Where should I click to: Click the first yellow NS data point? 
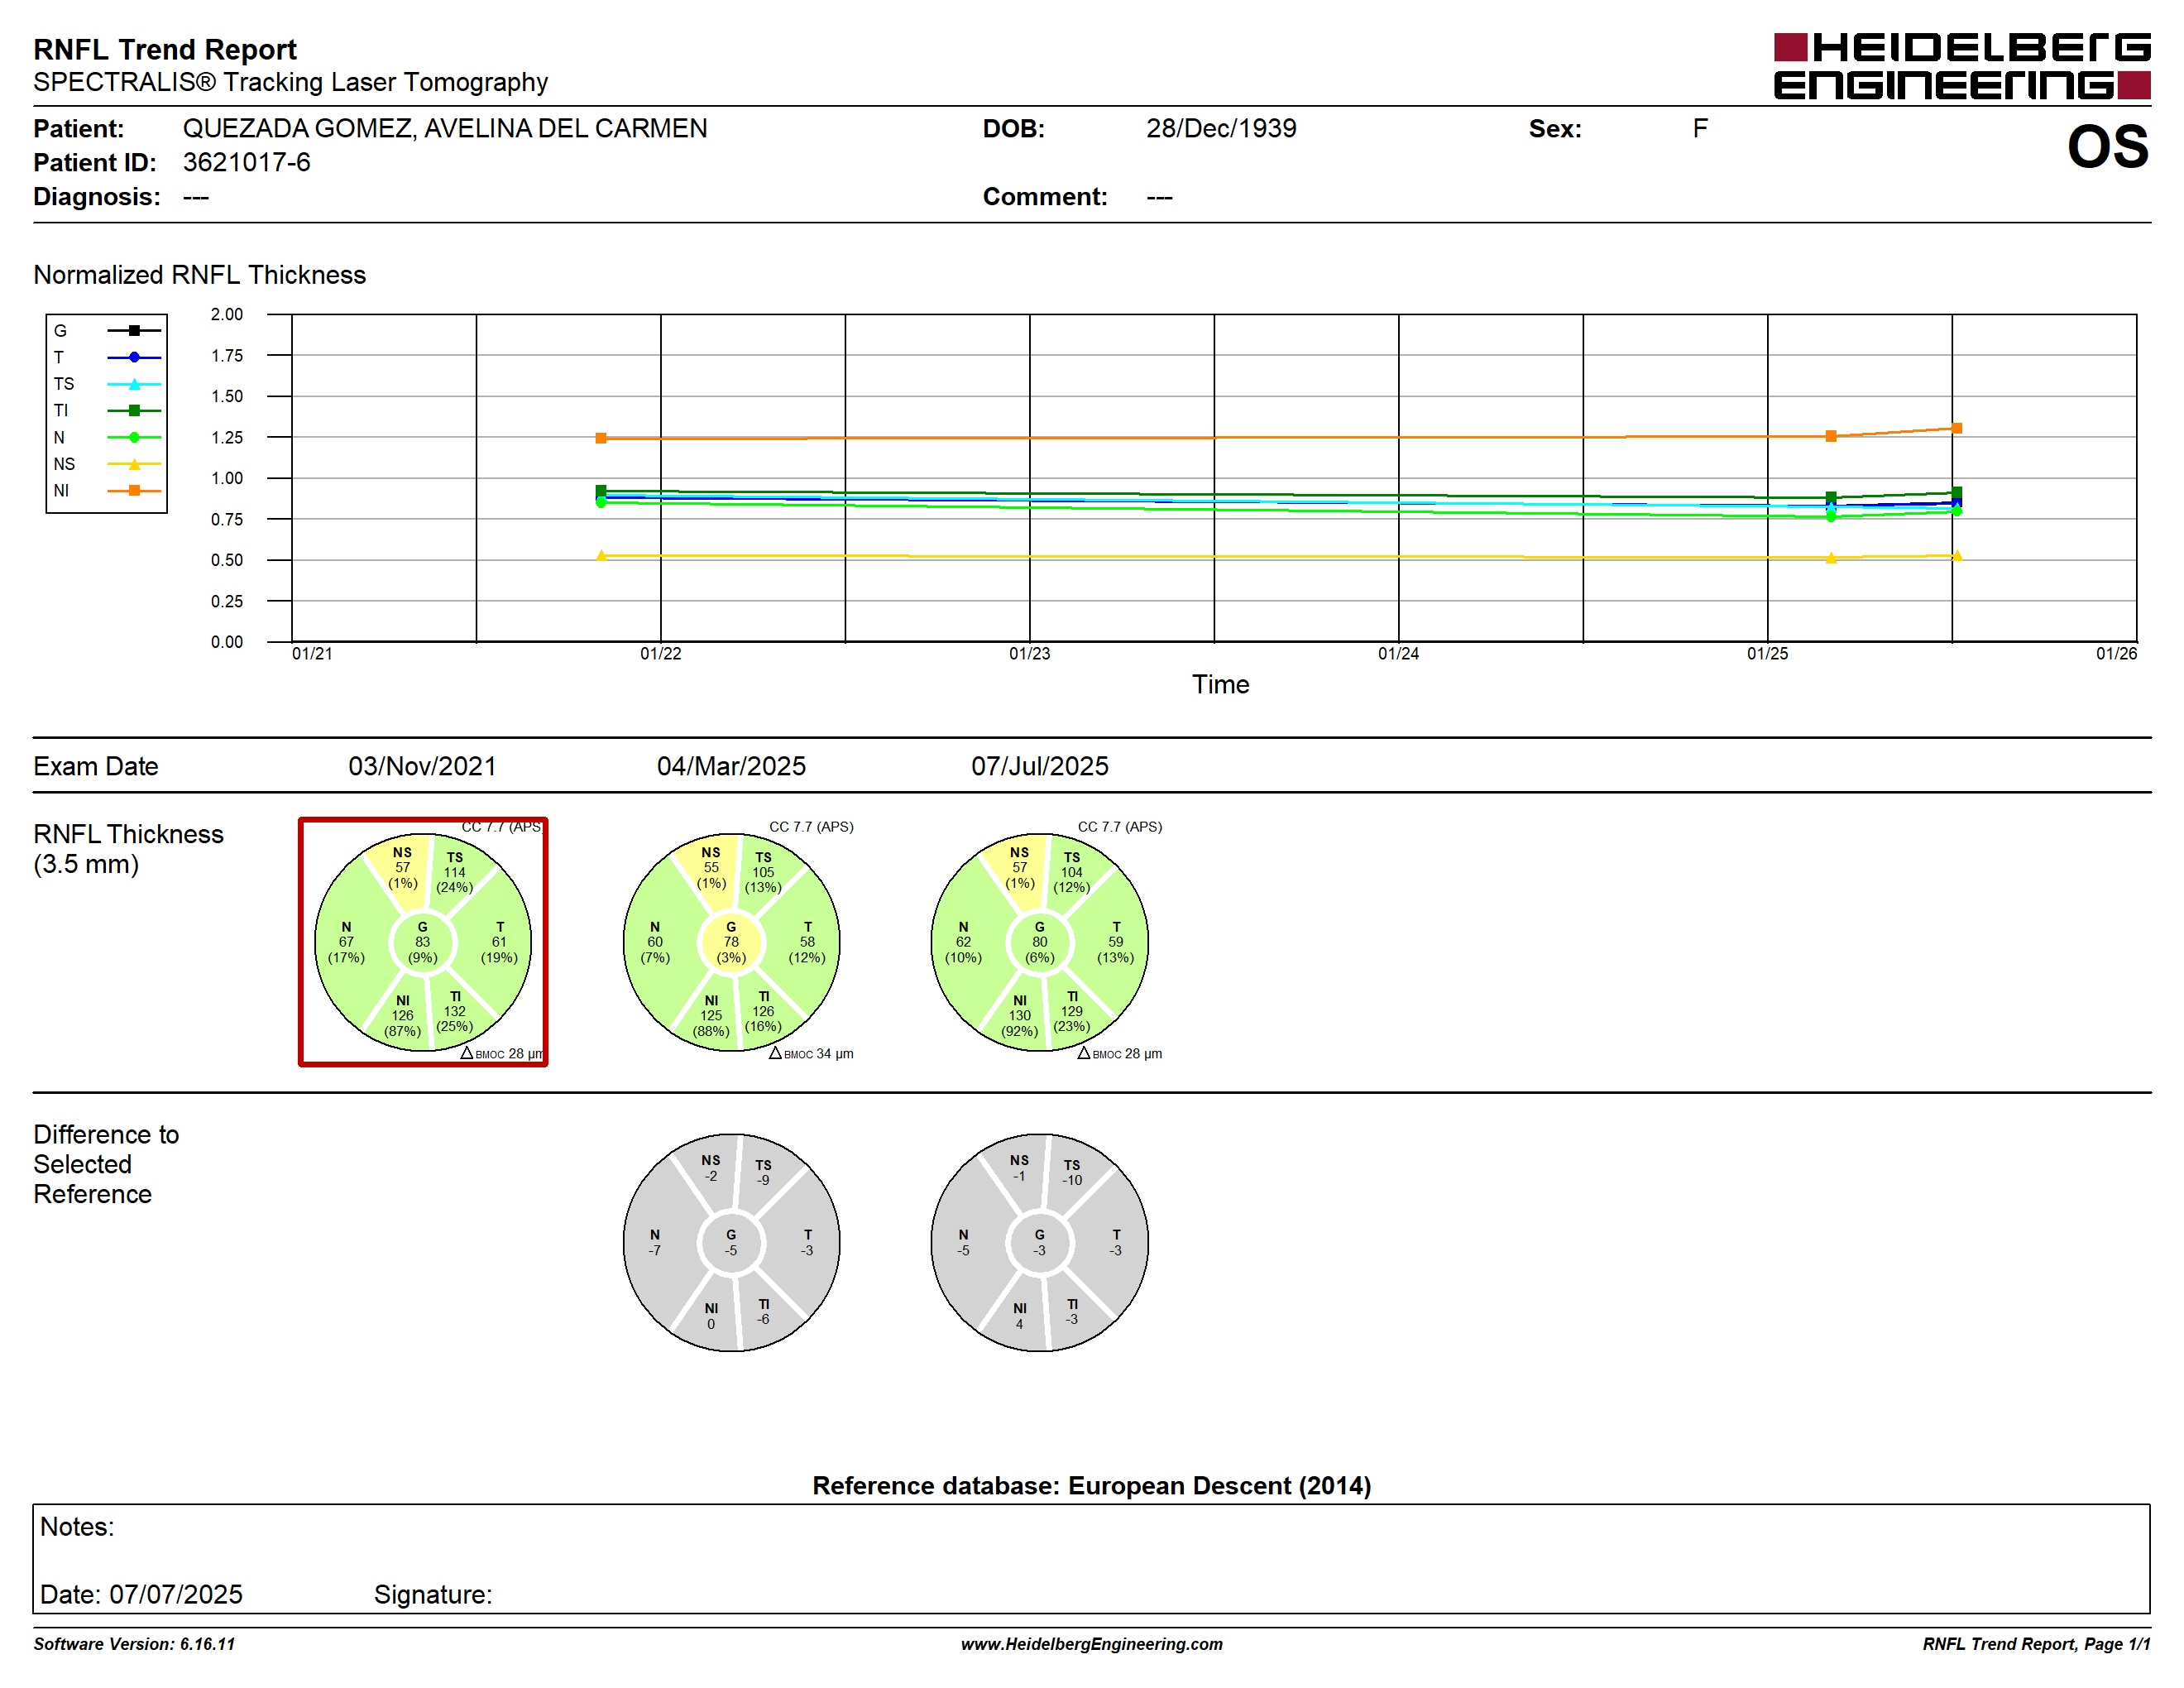click(601, 555)
